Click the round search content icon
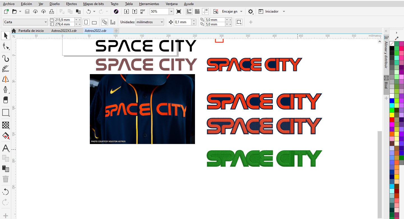This screenshot has height=219, width=404. click(116, 11)
